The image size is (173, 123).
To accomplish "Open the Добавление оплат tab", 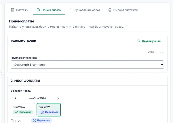I will [x=85, y=10].
